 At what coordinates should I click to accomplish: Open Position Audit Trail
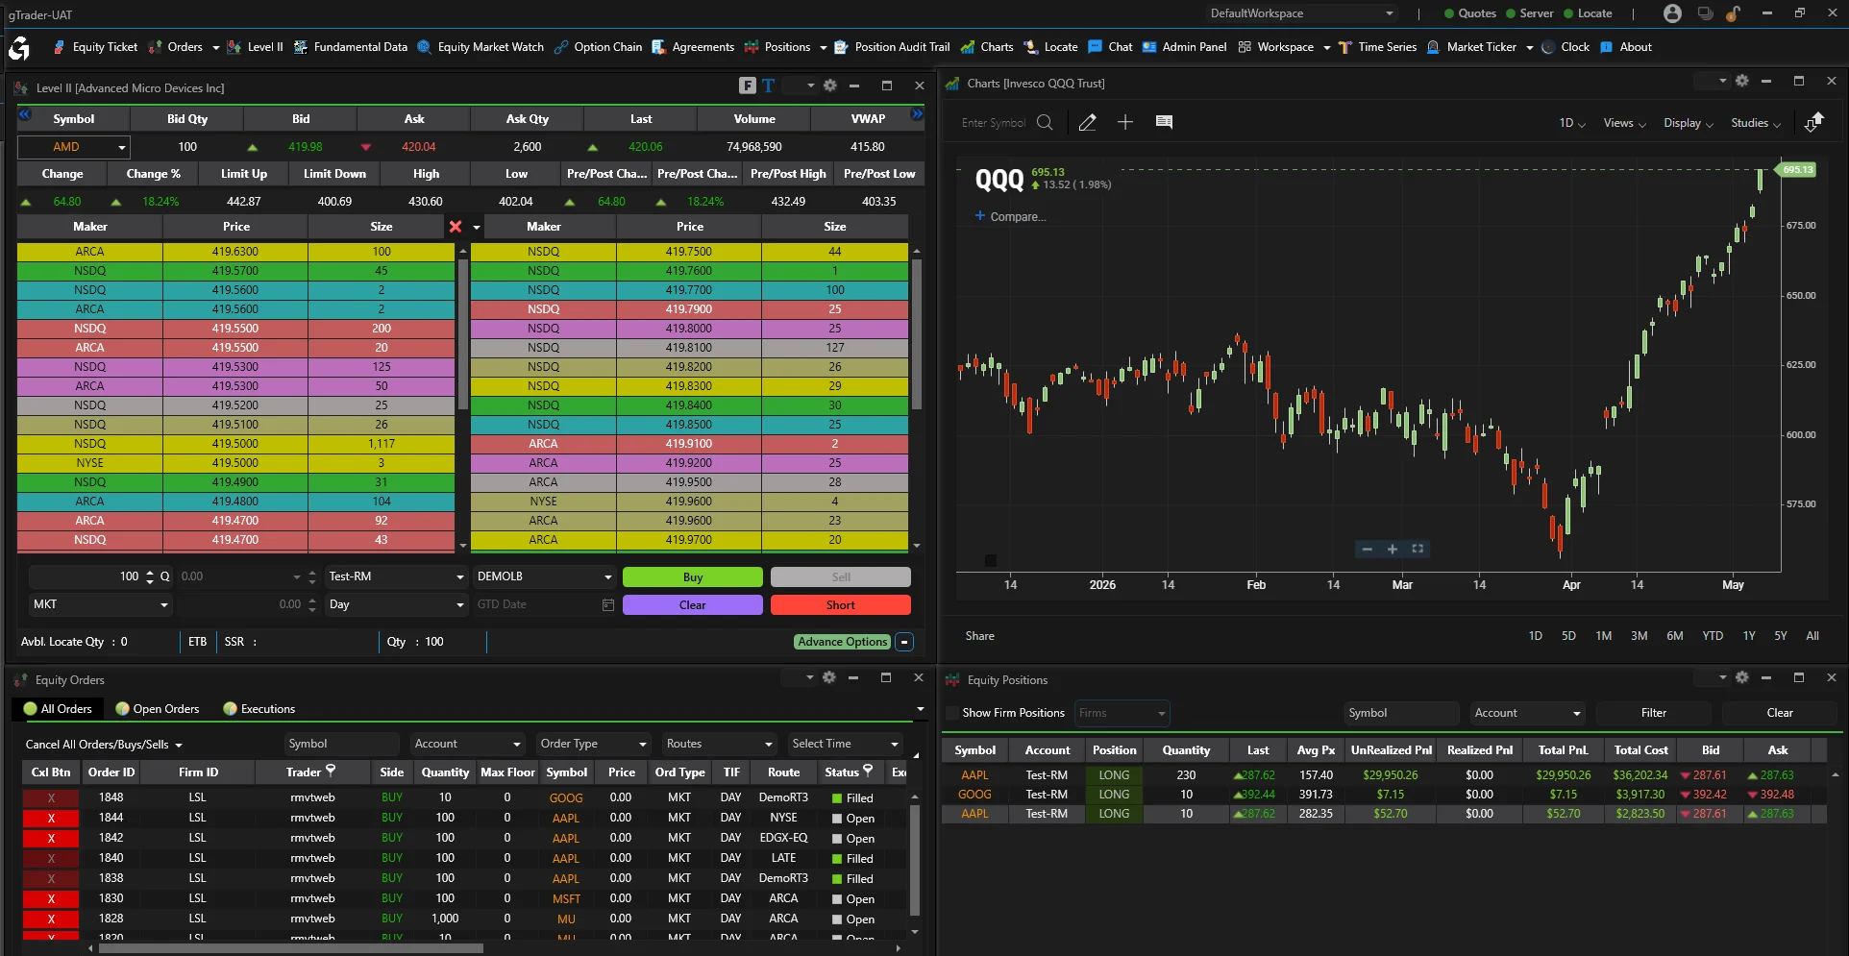click(892, 47)
